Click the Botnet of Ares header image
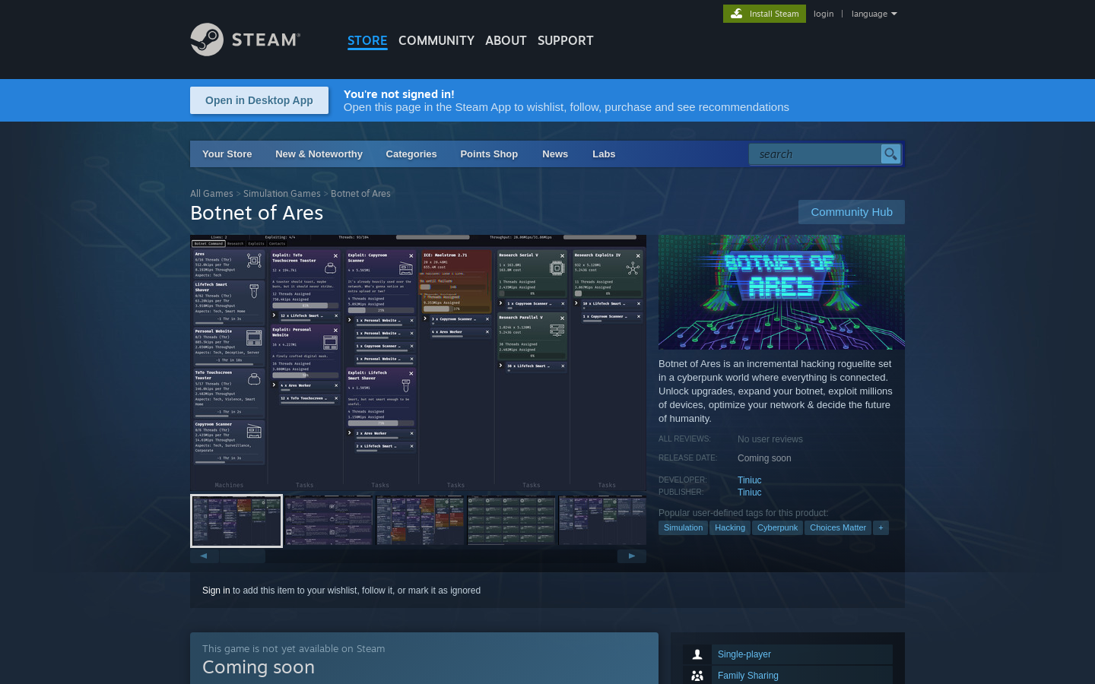The height and width of the screenshot is (684, 1095). [x=782, y=292]
